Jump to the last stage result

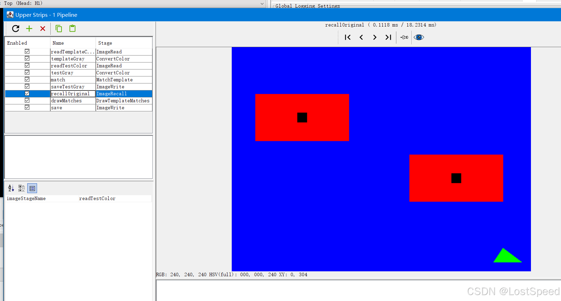click(x=388, y=37)
